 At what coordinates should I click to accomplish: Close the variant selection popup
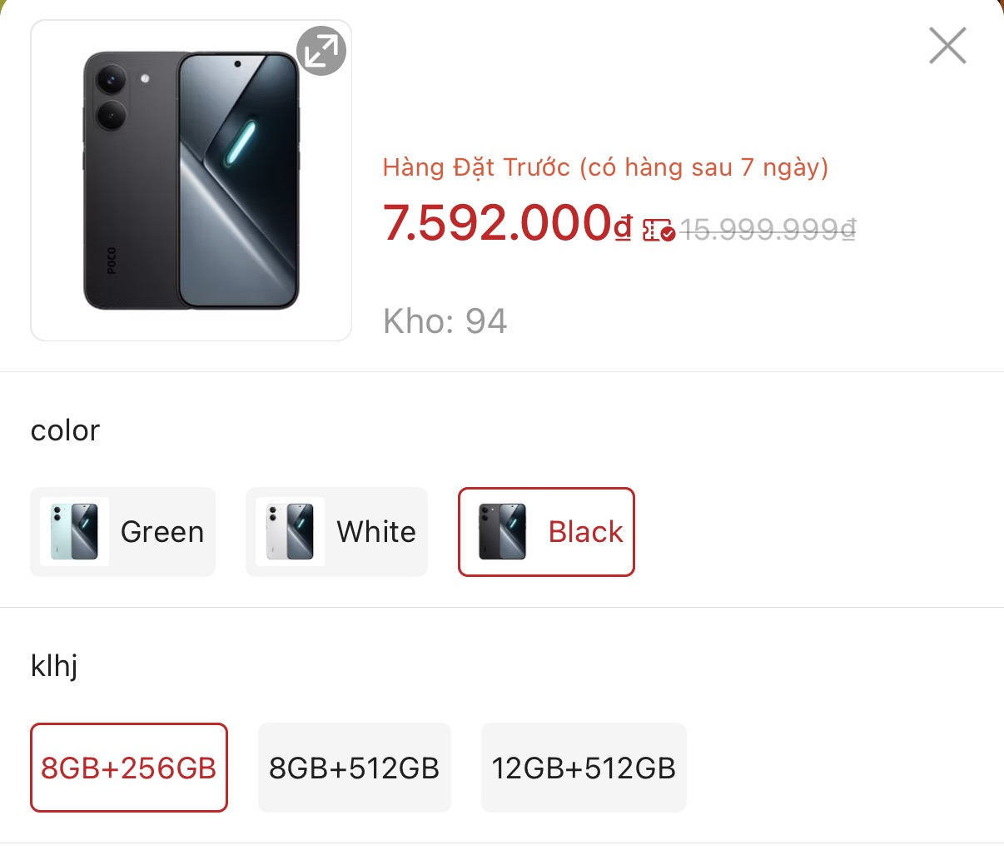(947, 46)
